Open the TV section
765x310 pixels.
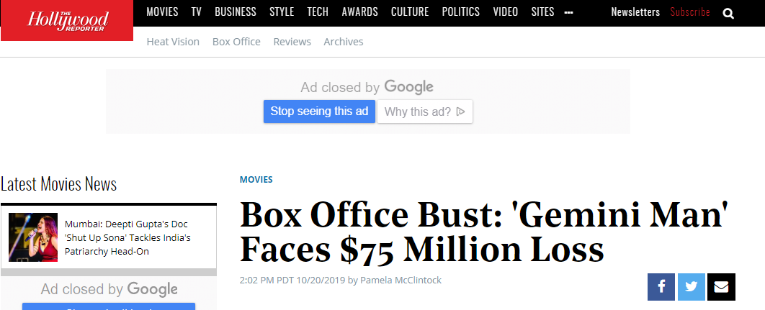[196, 12]
